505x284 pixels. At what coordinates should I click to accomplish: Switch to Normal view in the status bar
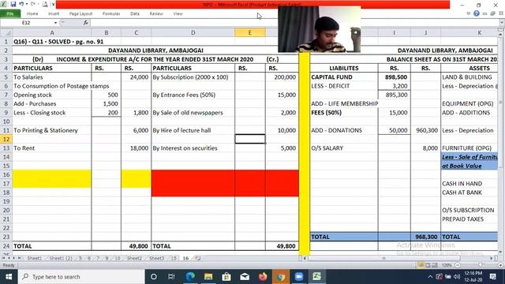point(421,265)
